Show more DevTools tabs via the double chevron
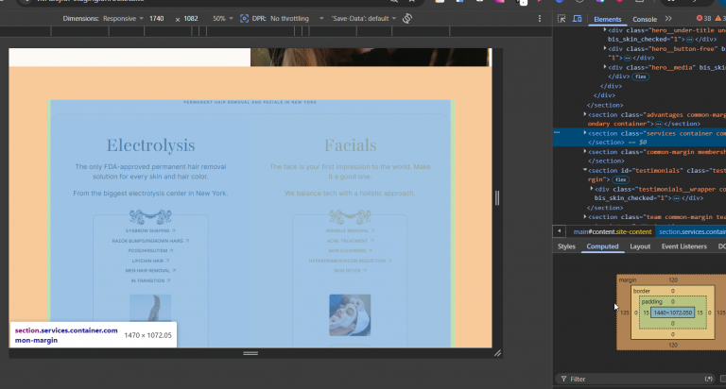This screenshot has height=389, width=726. (x=668, y=19)
